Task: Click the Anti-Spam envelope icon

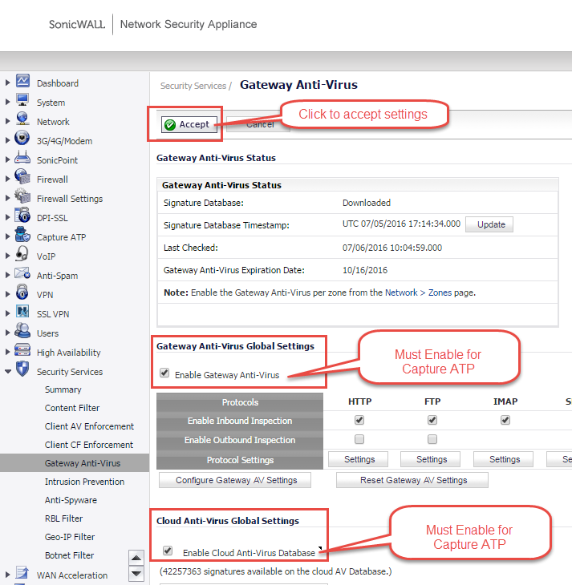Action: click(22, 275)
